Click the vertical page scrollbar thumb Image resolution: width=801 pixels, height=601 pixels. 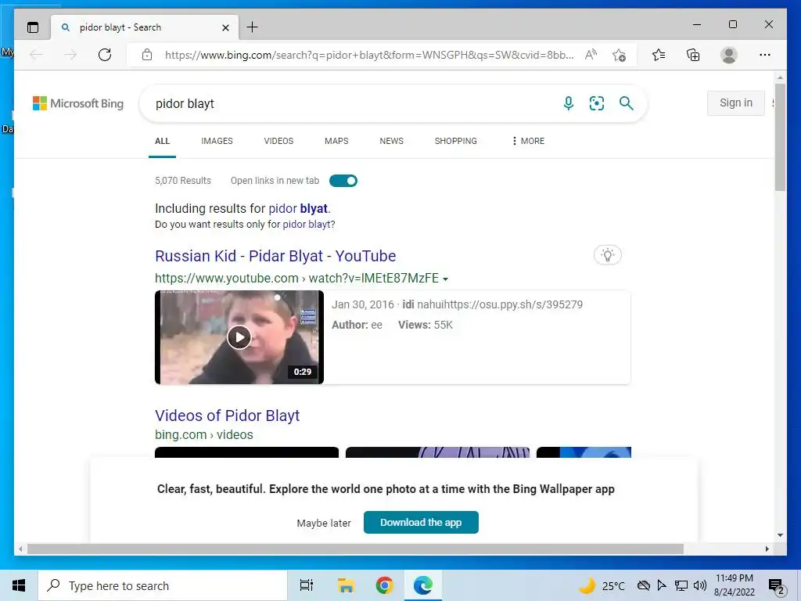click(780, 138)
